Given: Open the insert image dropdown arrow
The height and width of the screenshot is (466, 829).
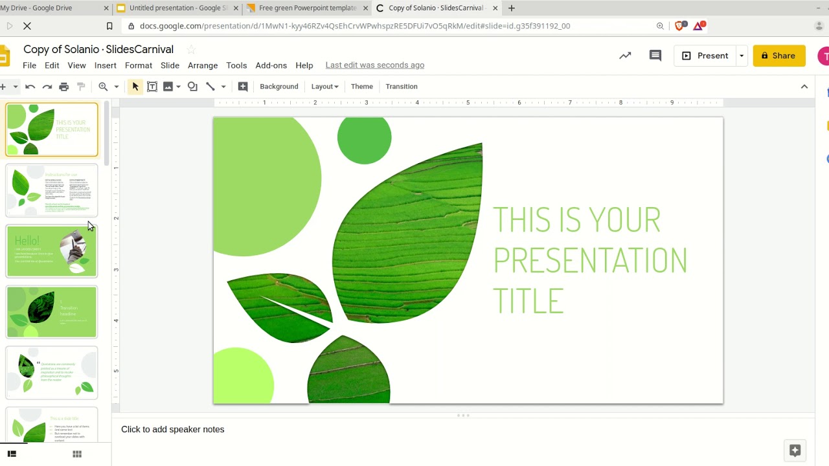Looking at the screenshot, I should (178, 87).
